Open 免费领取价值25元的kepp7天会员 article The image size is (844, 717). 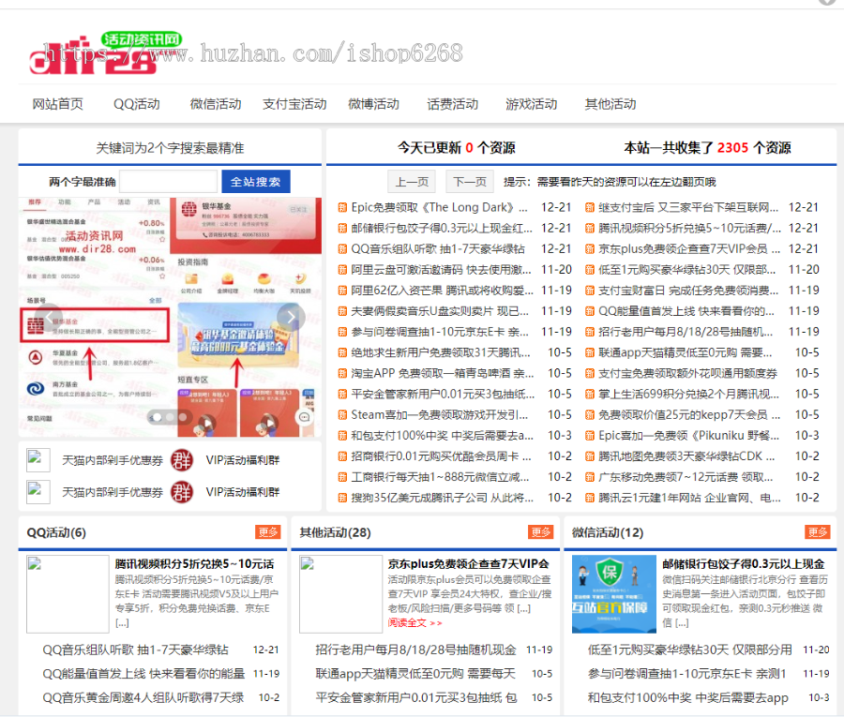point(689,415)
